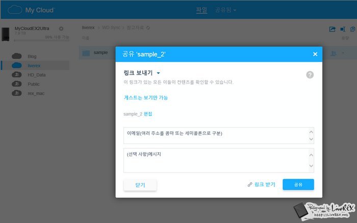
Task: Click the liverex blue cloud icon
Action: point(17,66)
